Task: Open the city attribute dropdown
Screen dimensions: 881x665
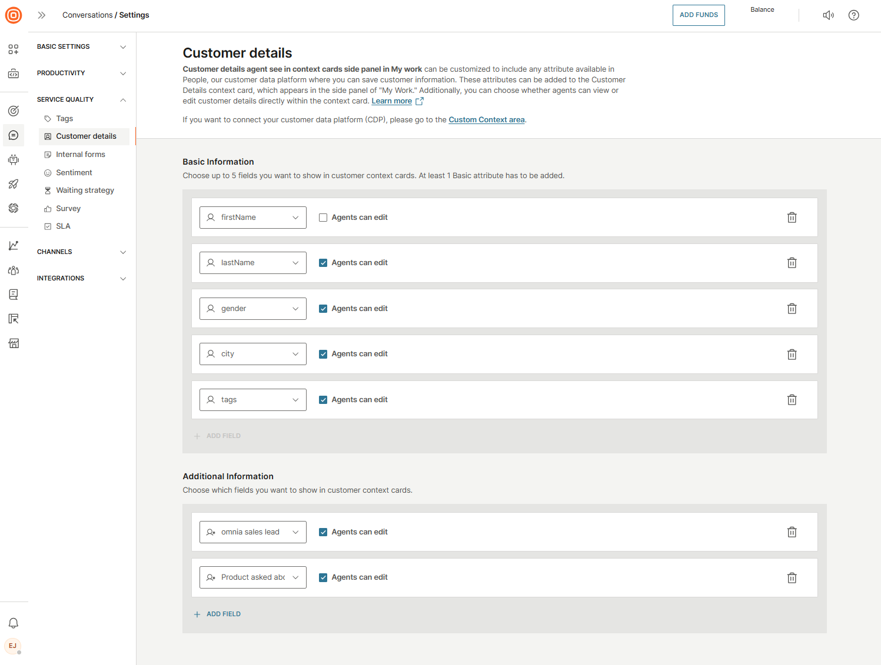Action: [x=252, y=354]
